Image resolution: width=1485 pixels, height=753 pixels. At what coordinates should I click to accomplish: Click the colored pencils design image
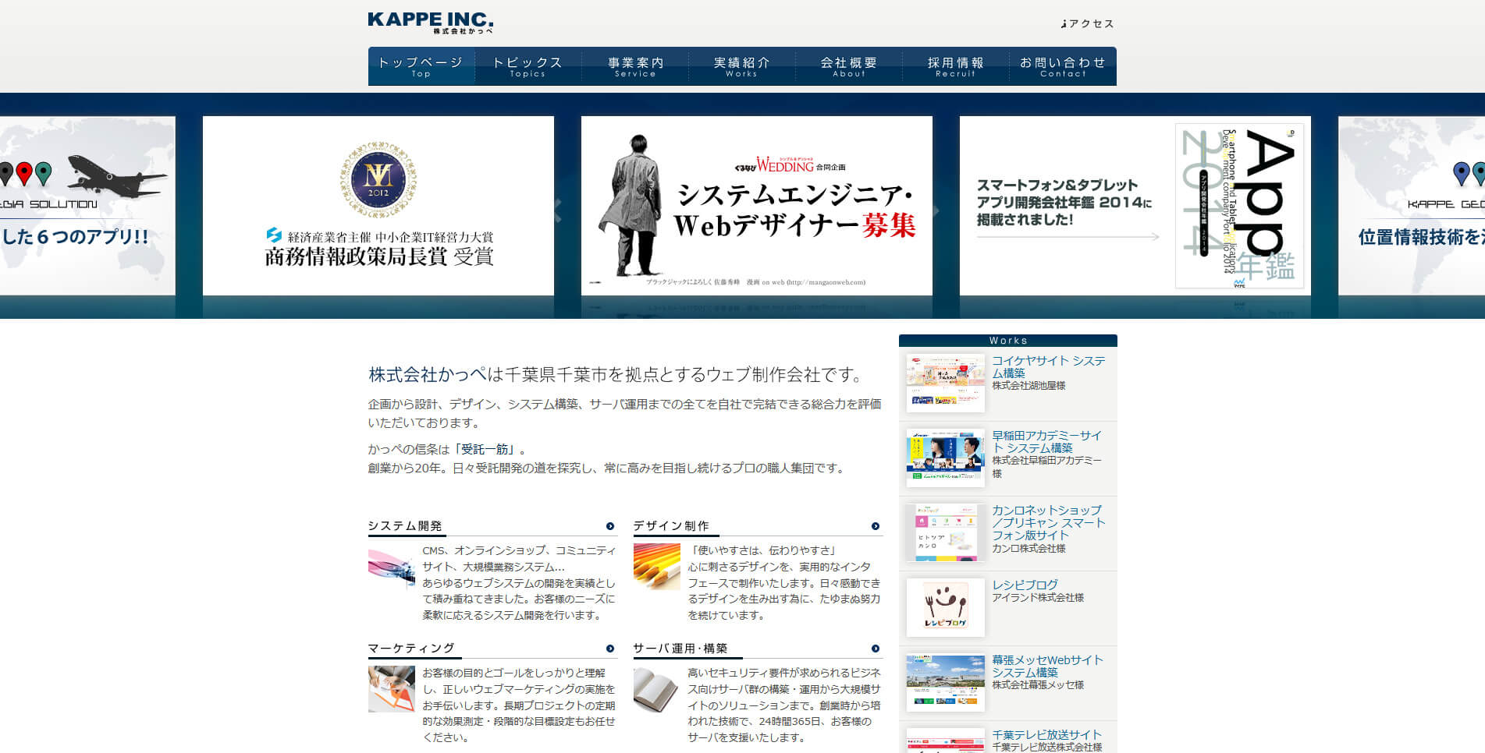[x=657, y=567]
